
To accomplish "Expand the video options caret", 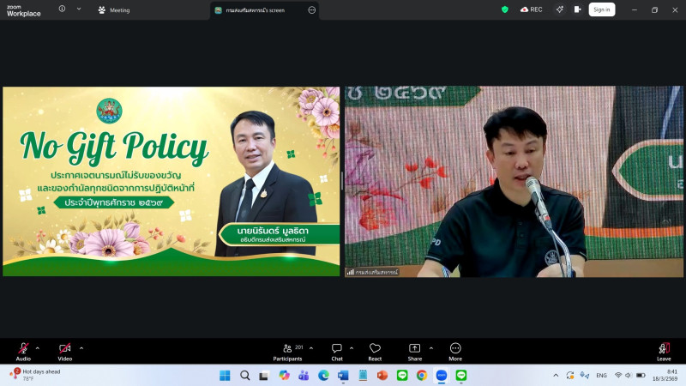I will tap(81, 347).
